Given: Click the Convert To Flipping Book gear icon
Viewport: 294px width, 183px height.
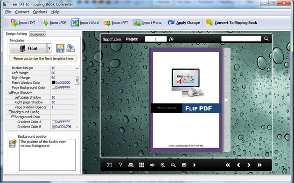Looking at the screenshot, I should (x=209, y=22).
